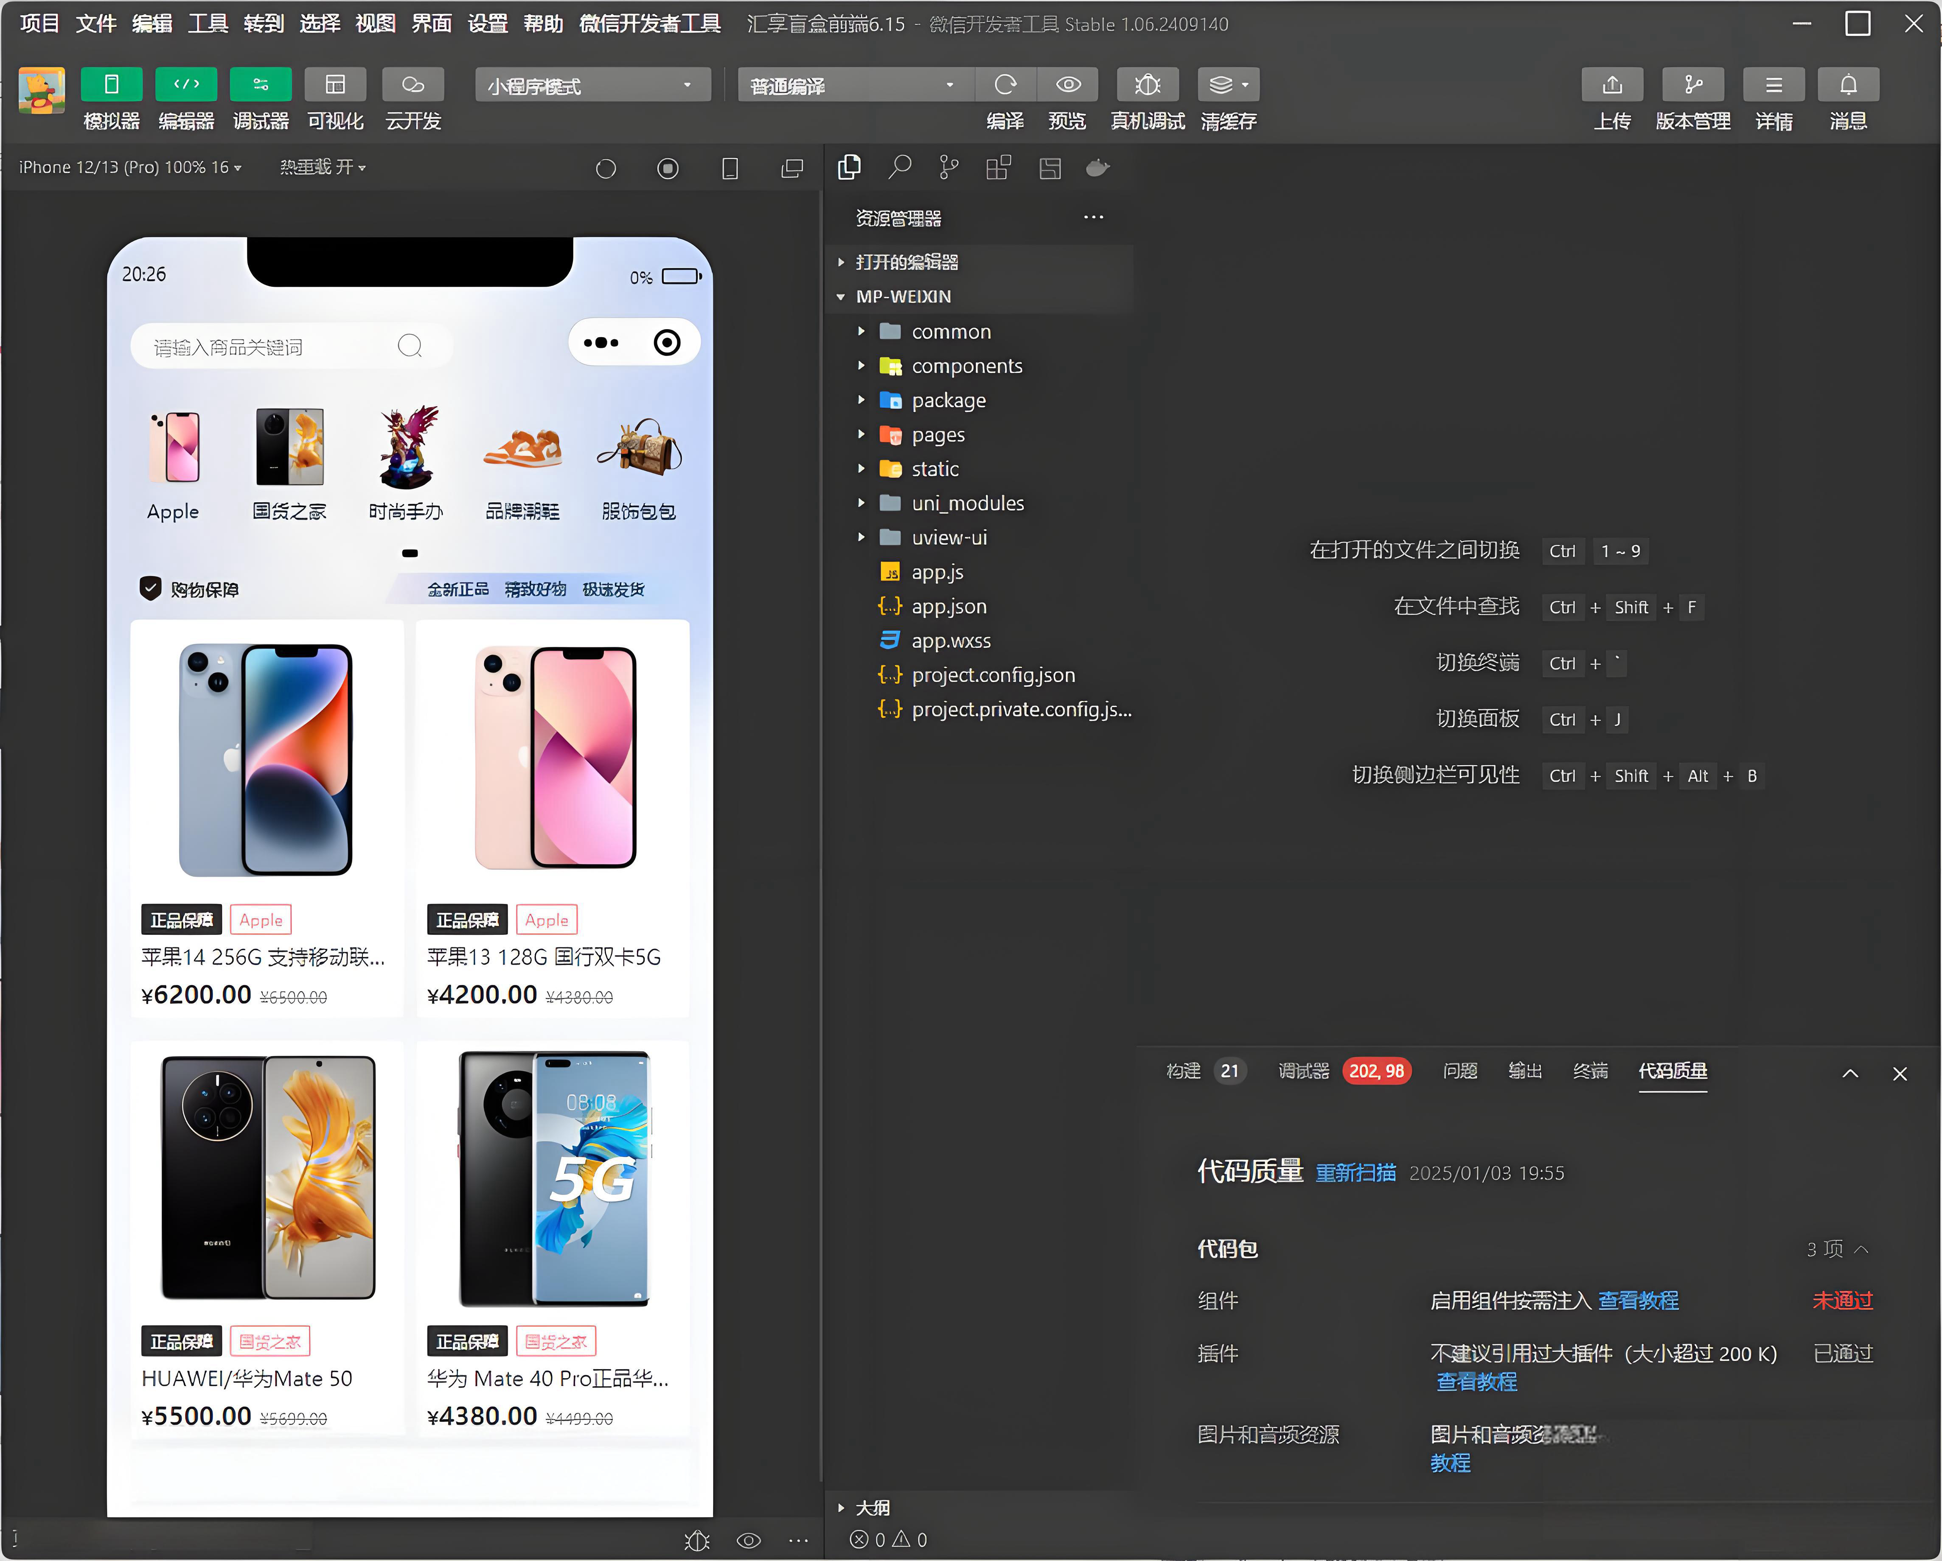Click the 重新扫描 rescan link
Image resolution: width=1942 pixels, height=1561 pixels.
click(x=1355, y=1172)
